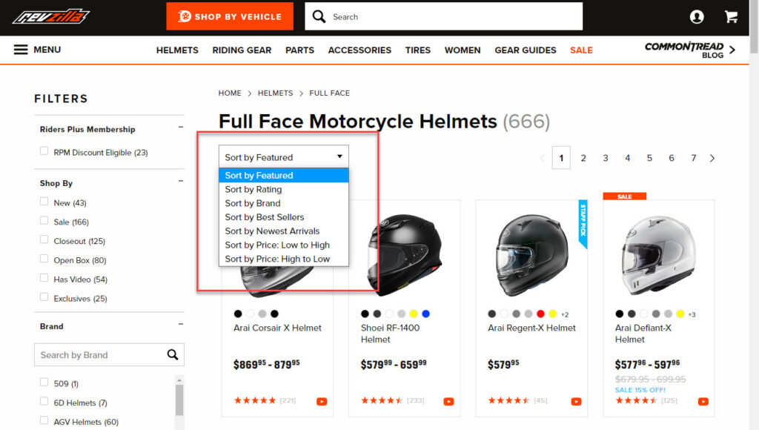Select the blue Shoei RF-1400 color swatch
This screenshot has height=430, width=759.
tap(426, 314)
